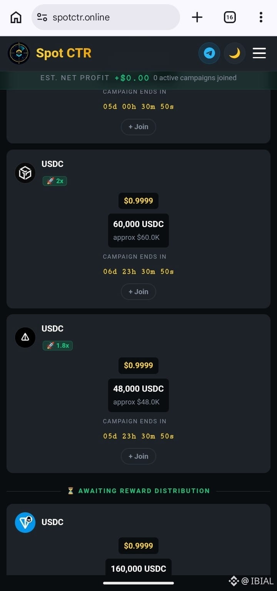Image resolution: width=277 pixels, height=591 pixels.
Task: Join the 60,000 USDC campaign
Action: click(138, 292)
